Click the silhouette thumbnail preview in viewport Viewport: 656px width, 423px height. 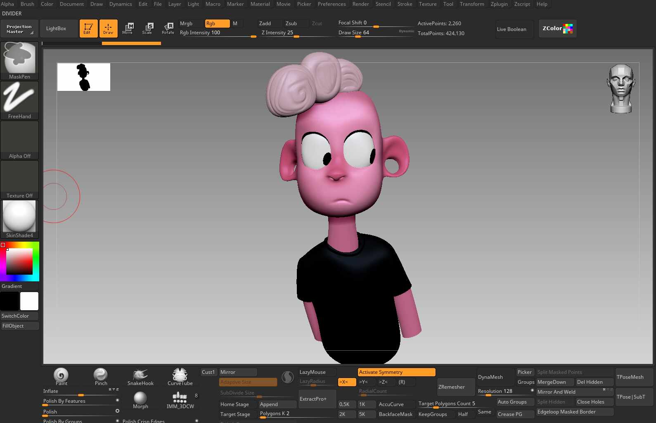pyautogui.click(x=84, y=77)
